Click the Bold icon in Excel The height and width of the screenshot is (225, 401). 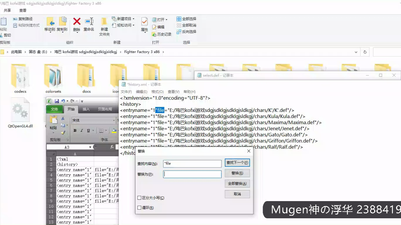click(x=75, y=131)
